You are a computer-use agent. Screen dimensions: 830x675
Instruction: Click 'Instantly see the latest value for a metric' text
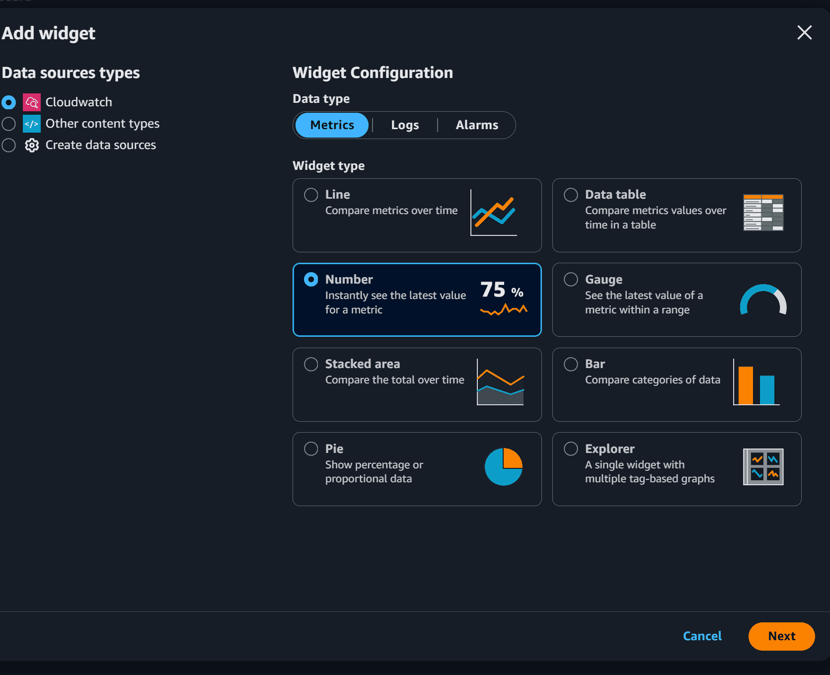(x=395, y=302)
